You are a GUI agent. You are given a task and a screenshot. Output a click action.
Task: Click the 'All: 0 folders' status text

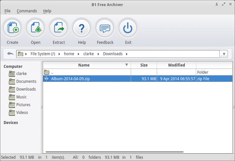87,157
